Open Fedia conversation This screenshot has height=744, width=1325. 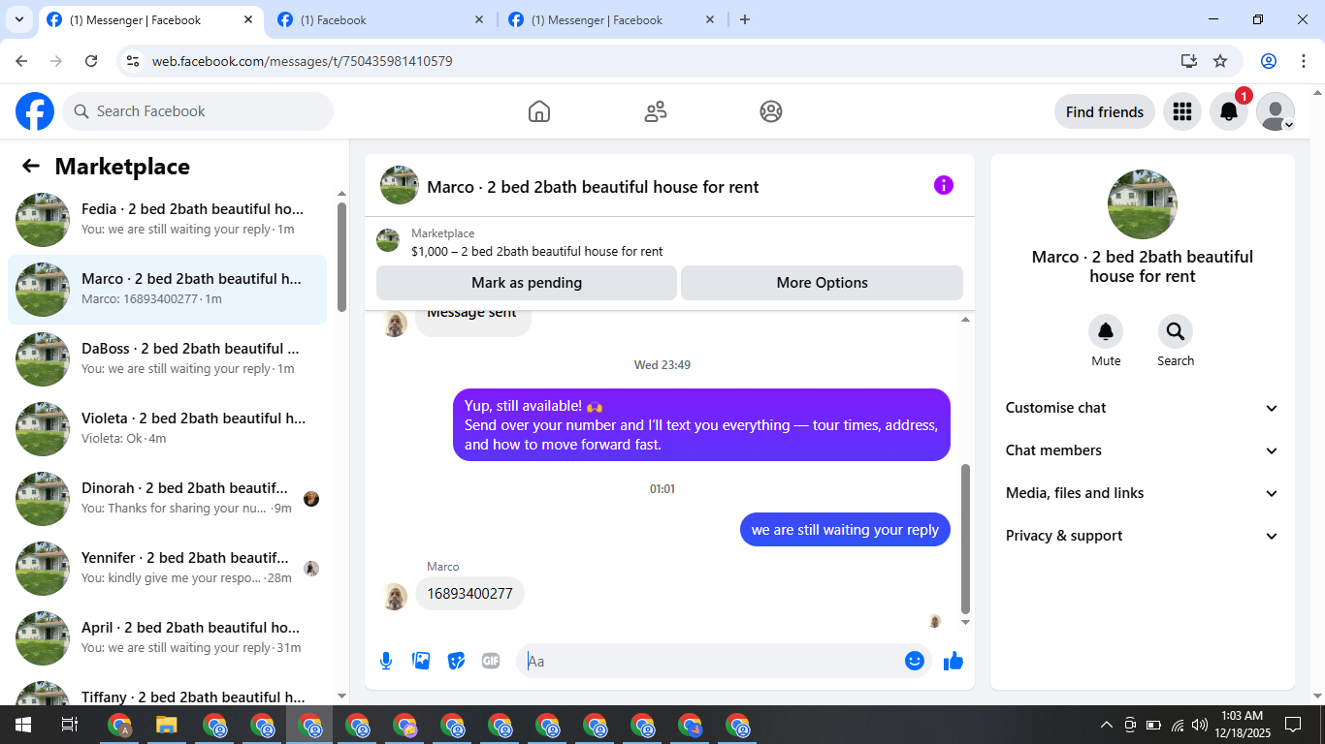pyautogui.click(x=167, y=219)
